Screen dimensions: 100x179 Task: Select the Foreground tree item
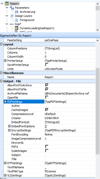tap(27, 20)
